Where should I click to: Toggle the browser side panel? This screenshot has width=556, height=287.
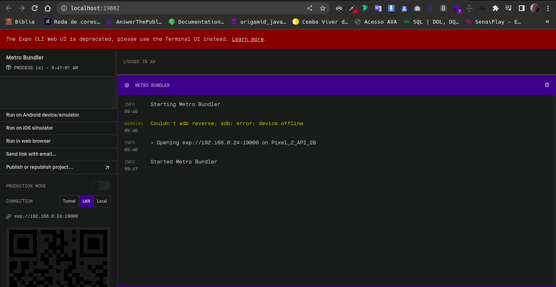pyautogui.click(x=522, y=8)
